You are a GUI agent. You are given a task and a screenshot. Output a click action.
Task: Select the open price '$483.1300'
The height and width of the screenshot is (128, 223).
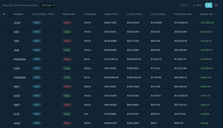[110, 23]
